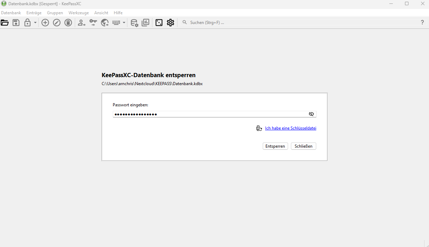Delete entry with trash circle icon

(x=68, y=23)
